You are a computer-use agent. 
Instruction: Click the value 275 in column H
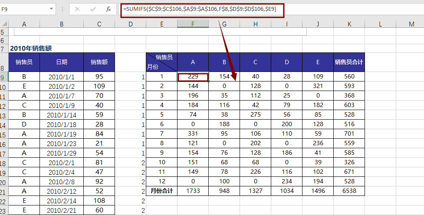[x=256, y=114]
